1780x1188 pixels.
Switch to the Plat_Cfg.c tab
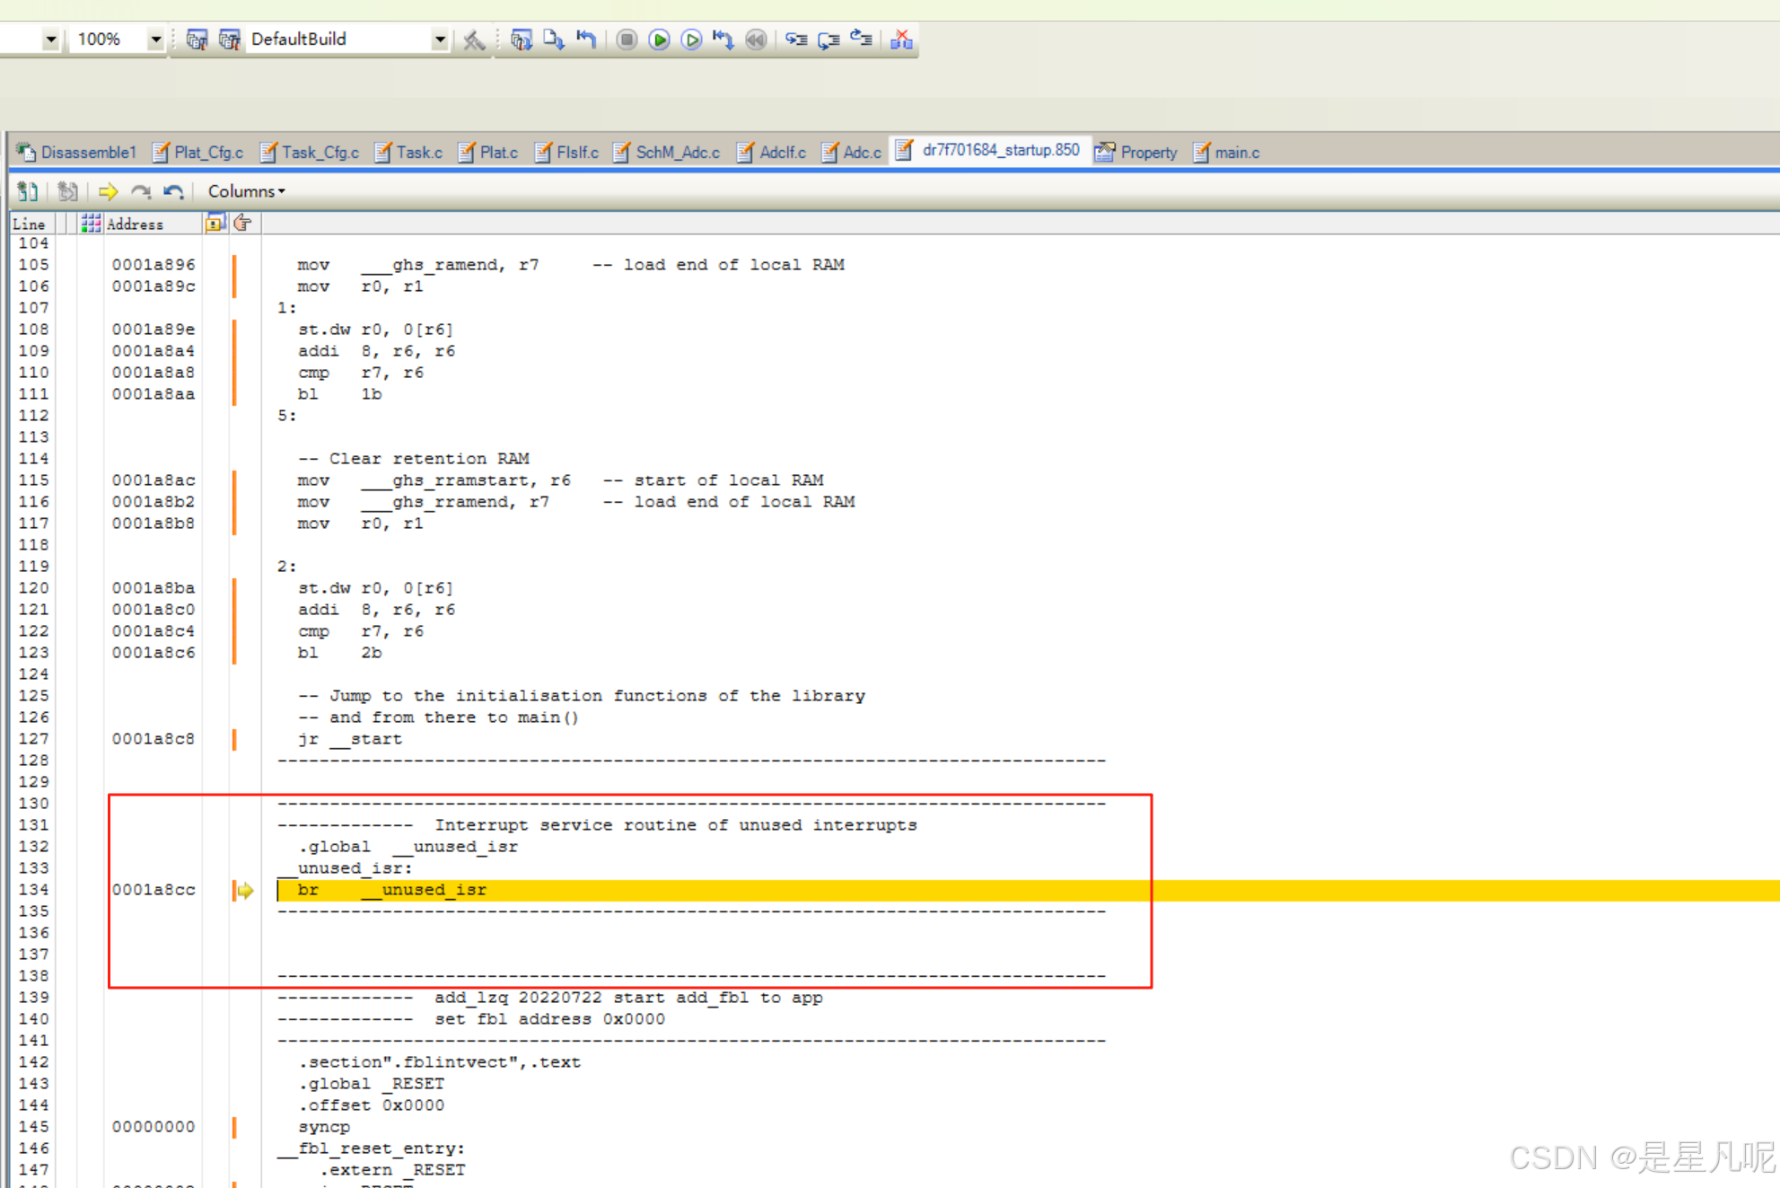pyautogui.click(x=198, y=153)
